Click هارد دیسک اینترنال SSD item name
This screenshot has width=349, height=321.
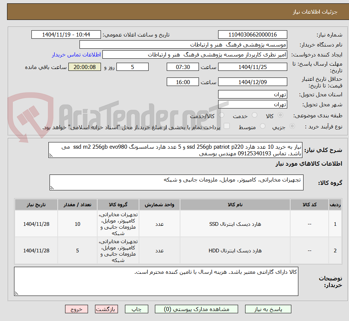tap(235, 224)
